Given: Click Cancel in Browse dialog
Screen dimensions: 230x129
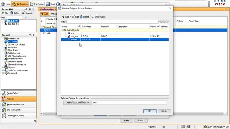Looking at the screenshot, I should tap(164, 111).
